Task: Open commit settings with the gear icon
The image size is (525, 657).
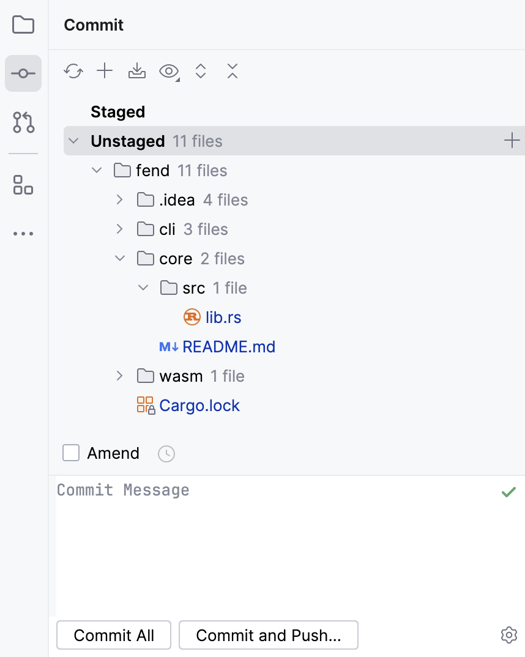Action: tap(508, 635)
